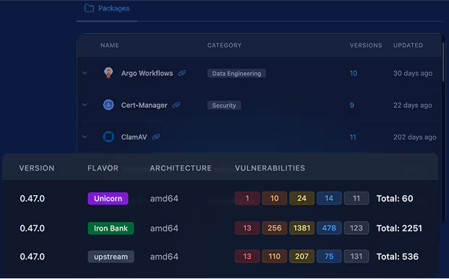Open the 10 versions link for Argo Workflows
The height and width of the screenshot is (279, 449).
354,73
